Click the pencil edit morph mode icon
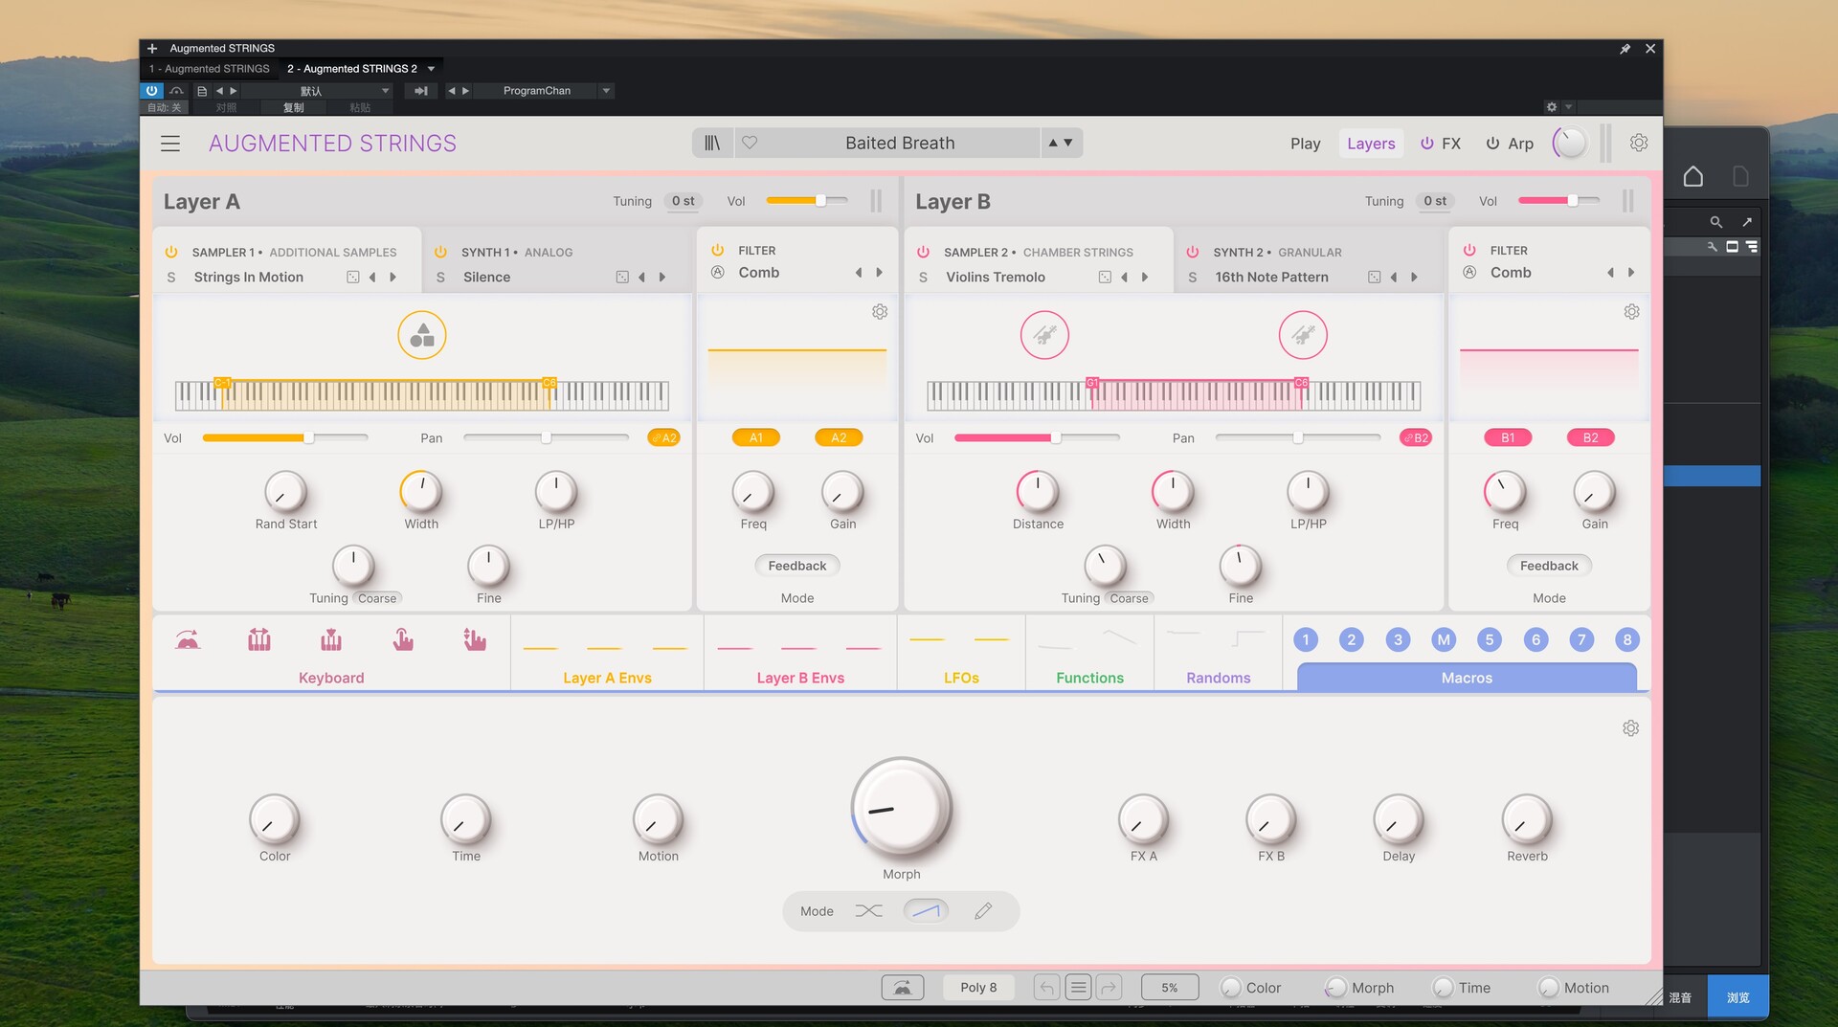This screenshot has width=1838, height=1027. click(983, 911)
